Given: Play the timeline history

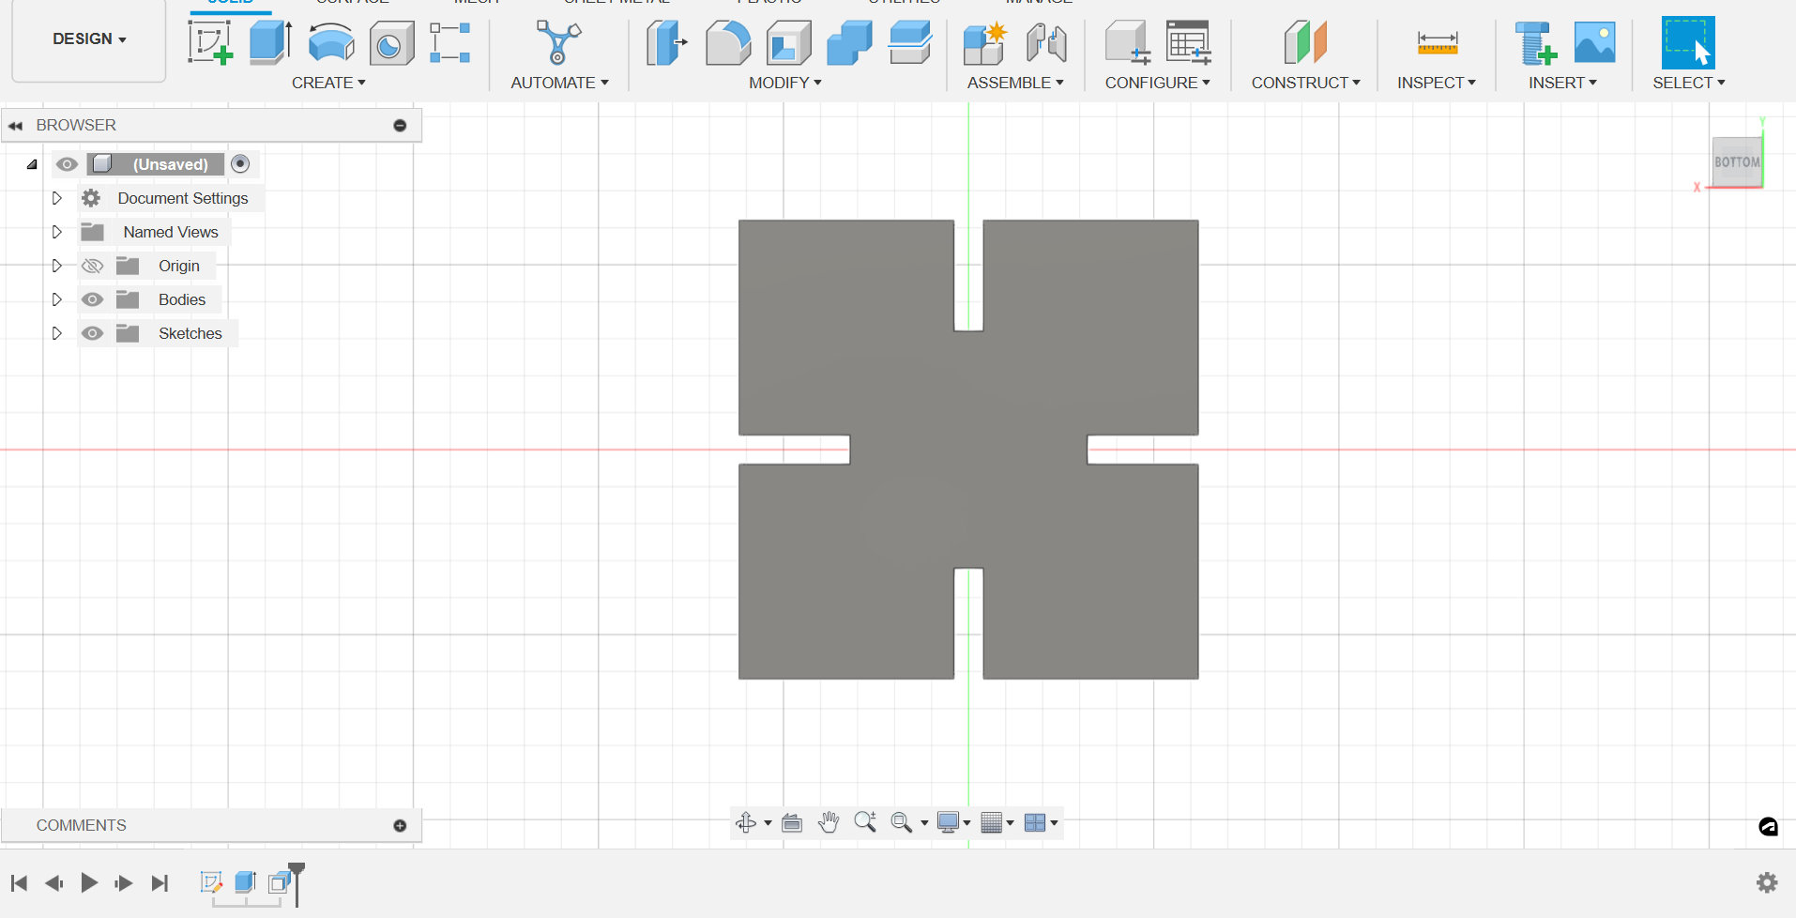Looking at the screenshot, I should [x=89, y=882].
